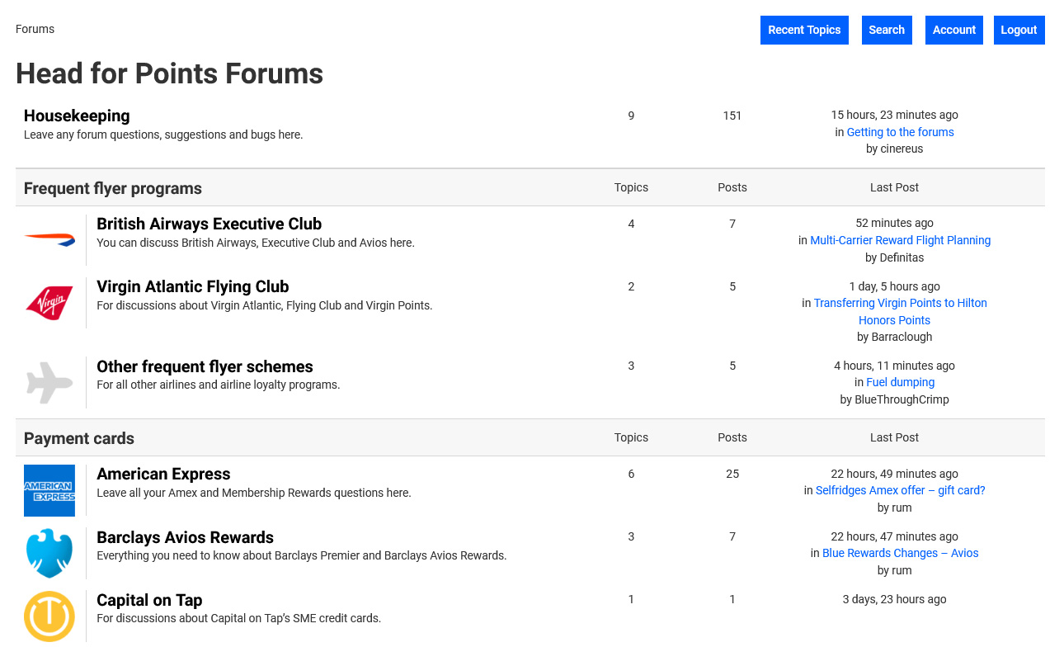
Task: Open the American Express forum
Action: point(163,474)
